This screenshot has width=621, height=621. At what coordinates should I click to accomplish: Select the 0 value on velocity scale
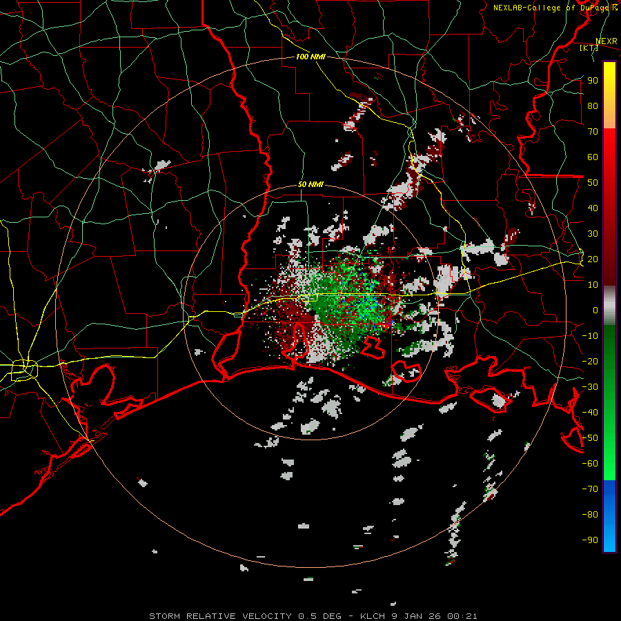tap(595, 310)
